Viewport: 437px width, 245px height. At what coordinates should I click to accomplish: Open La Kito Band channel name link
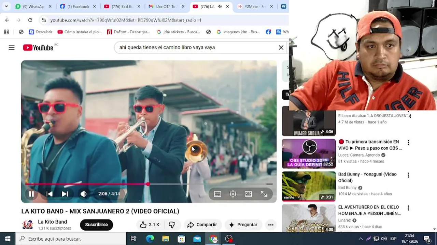(52, 222)
